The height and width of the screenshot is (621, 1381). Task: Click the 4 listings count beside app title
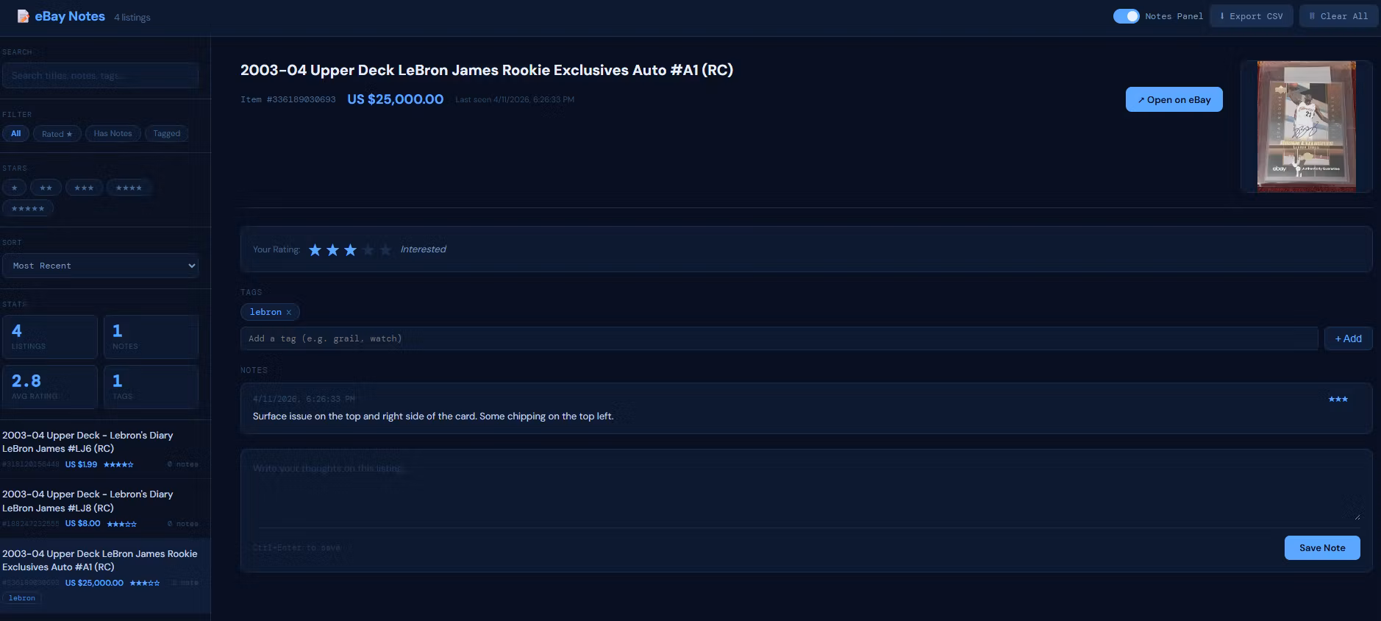(132, 18)
